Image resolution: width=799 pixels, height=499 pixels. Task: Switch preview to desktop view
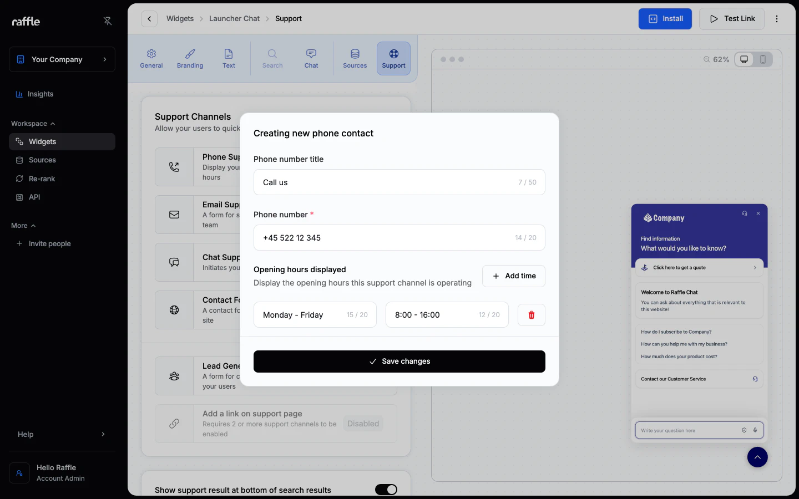[744, 59]
